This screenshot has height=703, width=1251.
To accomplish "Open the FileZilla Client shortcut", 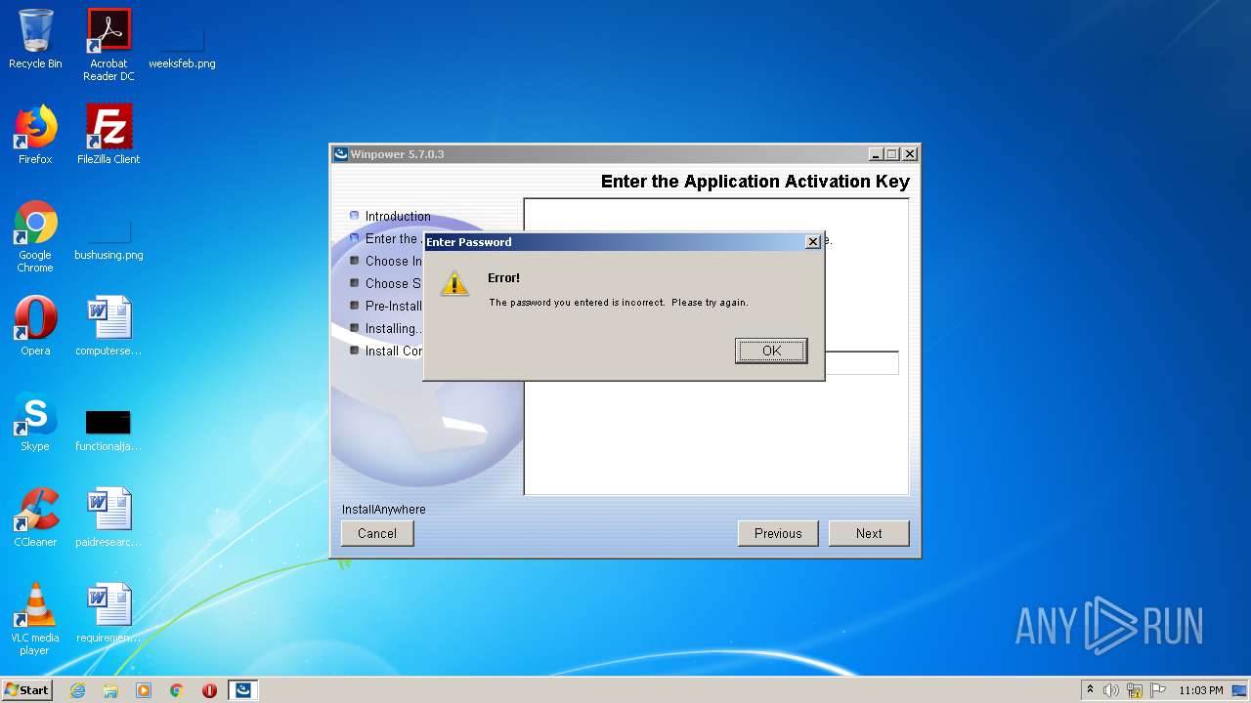I will pyautogui.click(x=108, y=135).
